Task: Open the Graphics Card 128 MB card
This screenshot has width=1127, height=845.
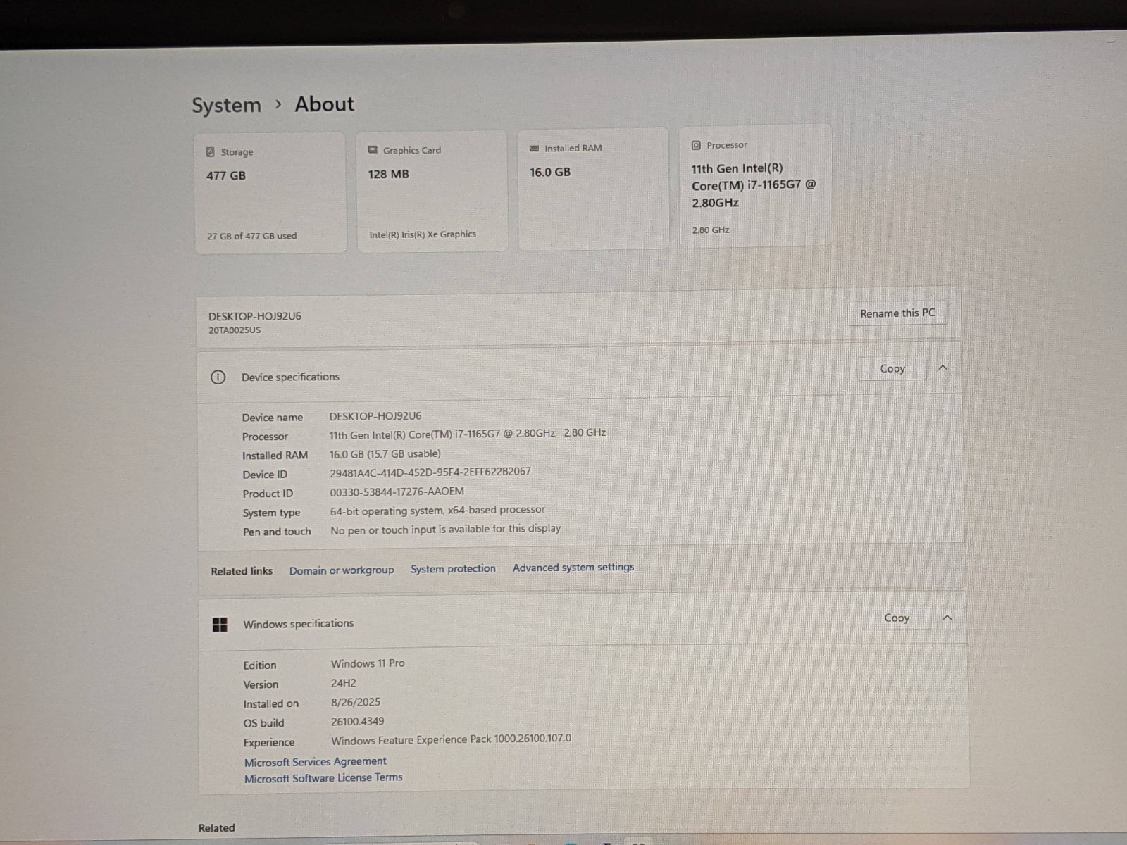Action: coord(432,190)
